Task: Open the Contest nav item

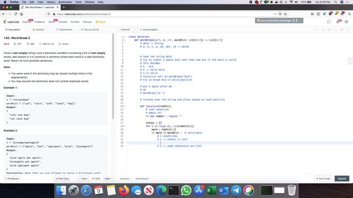Action: (62, 22)
